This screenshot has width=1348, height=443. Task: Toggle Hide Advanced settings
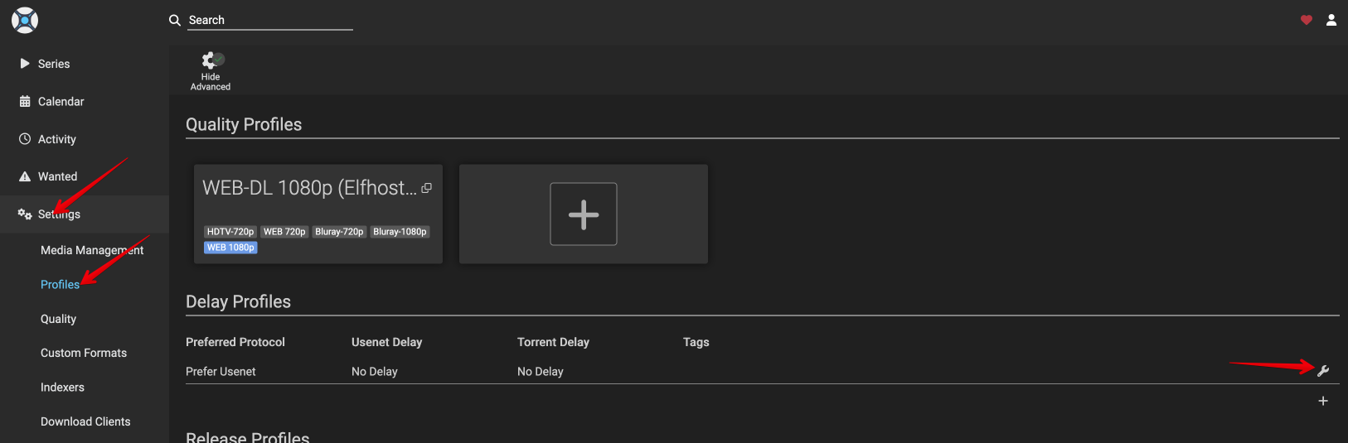pos(211,70)
